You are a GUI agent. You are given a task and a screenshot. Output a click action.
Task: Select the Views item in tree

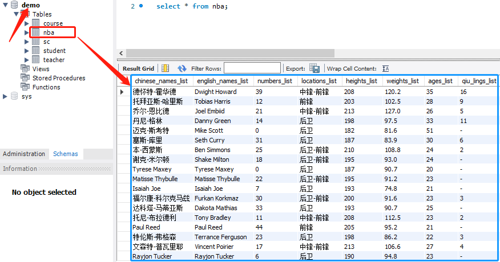[x=41, y=69]
